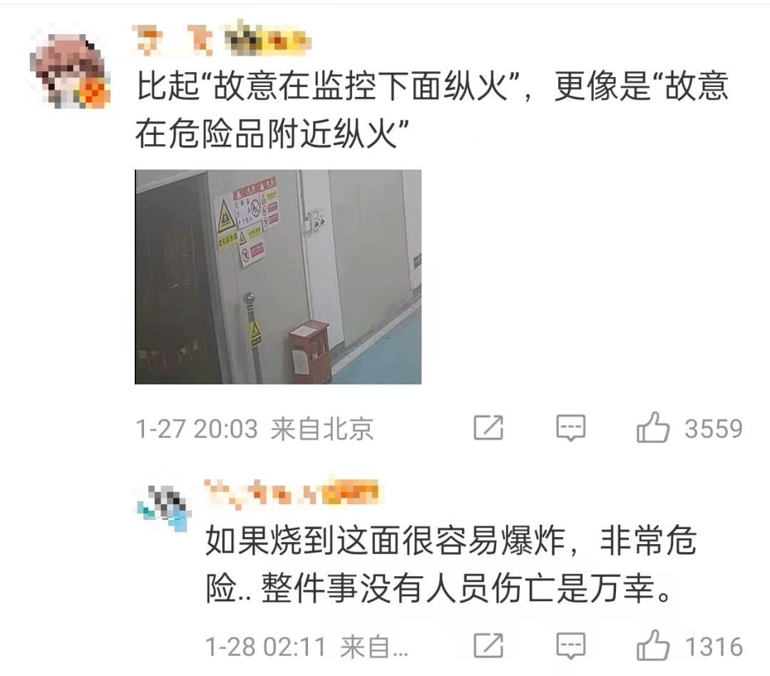This screenshot has width=770, height=676.
Task: Open the attached danger-sign door photo
Action: [x=278, y=277]
